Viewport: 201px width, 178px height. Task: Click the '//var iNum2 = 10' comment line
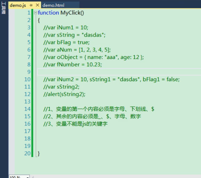click(x=111, y=79)
